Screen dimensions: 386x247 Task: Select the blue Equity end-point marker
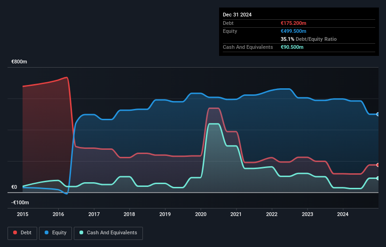pos(378,114)
